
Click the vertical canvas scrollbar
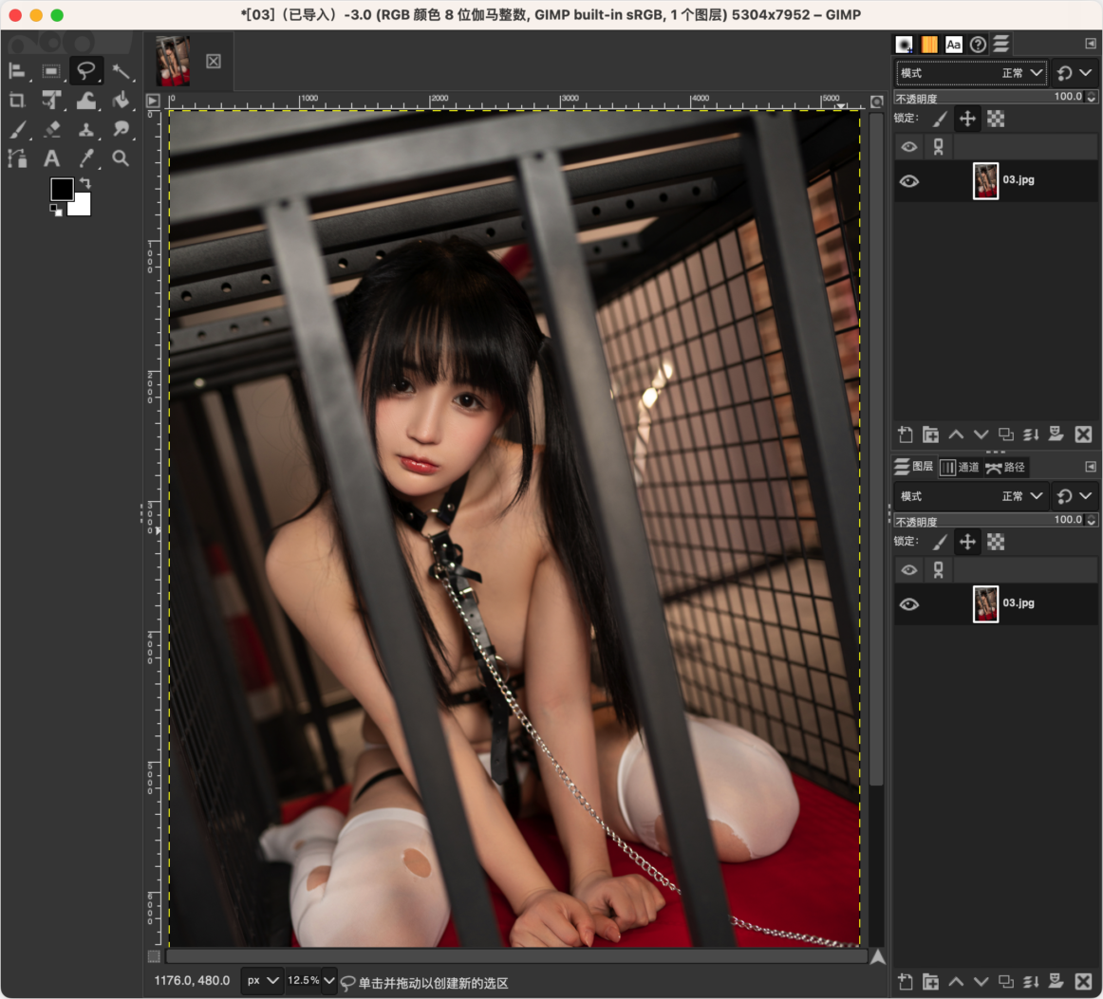click(x=876, y=450)
